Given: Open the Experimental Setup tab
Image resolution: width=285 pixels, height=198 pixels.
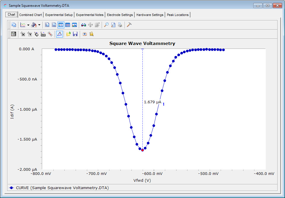Looking at the screenshot, I should click(x=59, y=15).
